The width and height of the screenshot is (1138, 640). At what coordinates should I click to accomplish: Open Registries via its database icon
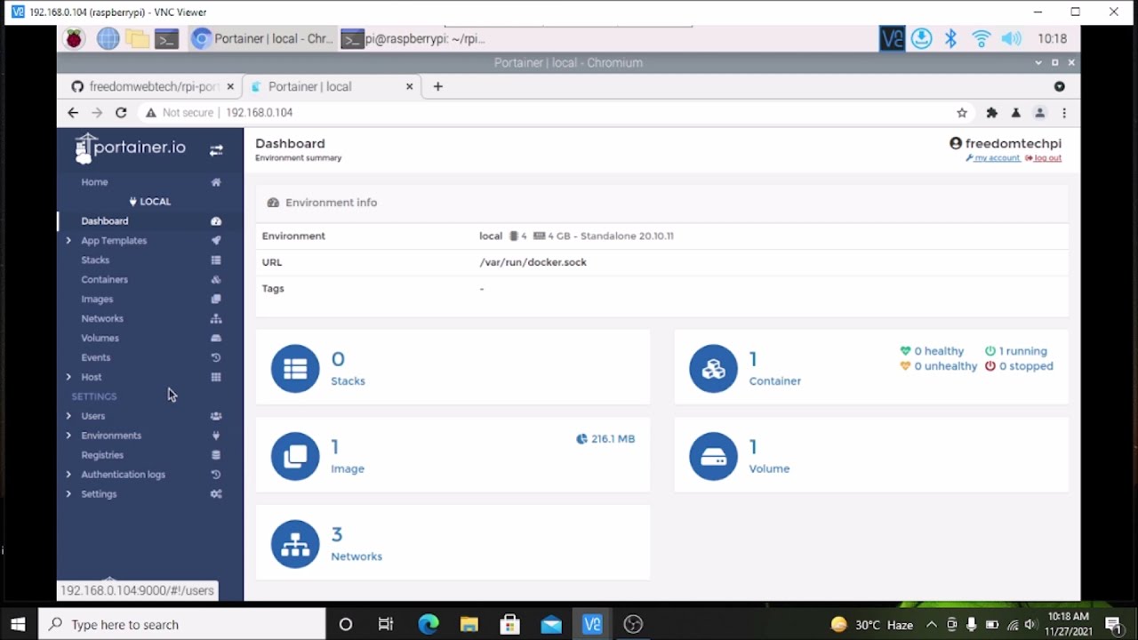pyautogui.click(x=216, y=456)
